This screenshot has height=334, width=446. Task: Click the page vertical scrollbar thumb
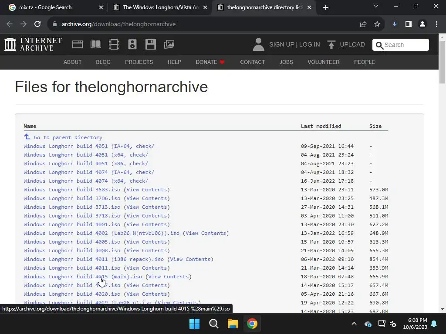tap(443, 62)
